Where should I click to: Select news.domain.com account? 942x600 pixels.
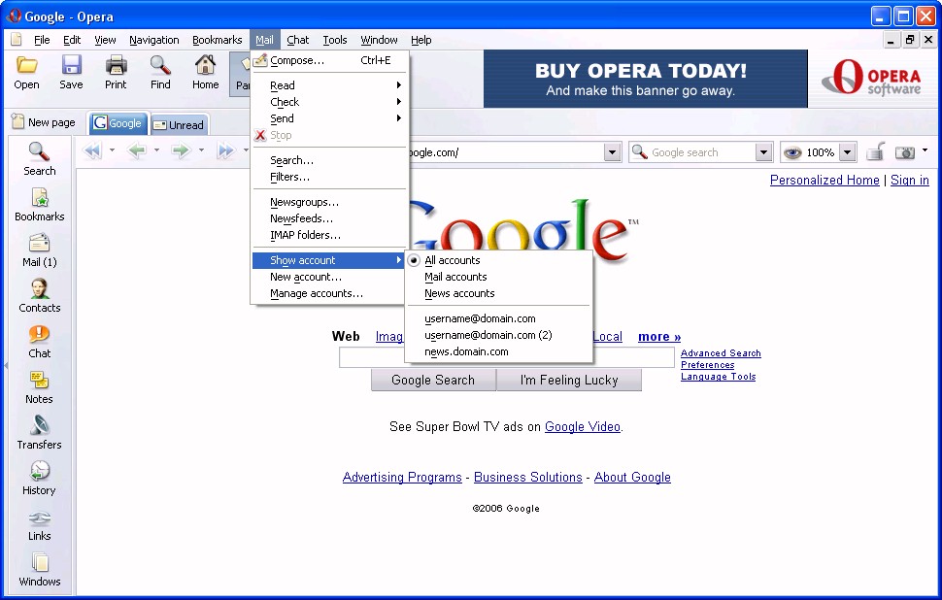click(x=466, y=351)
